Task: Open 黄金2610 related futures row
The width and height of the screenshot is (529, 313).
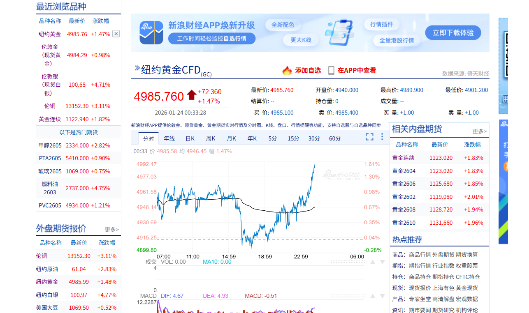Action: [404, 223]
